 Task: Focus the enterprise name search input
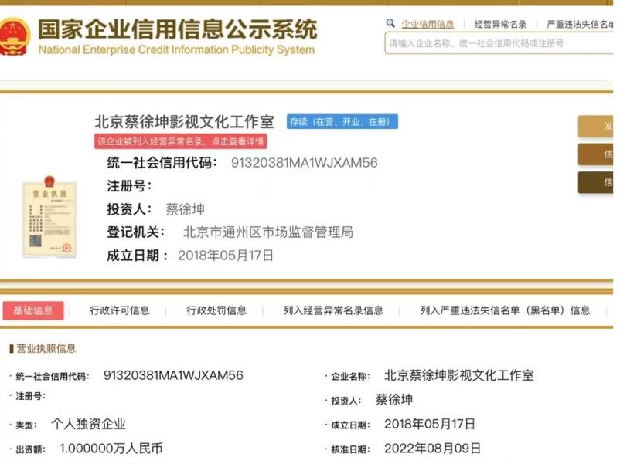(499, 43)
